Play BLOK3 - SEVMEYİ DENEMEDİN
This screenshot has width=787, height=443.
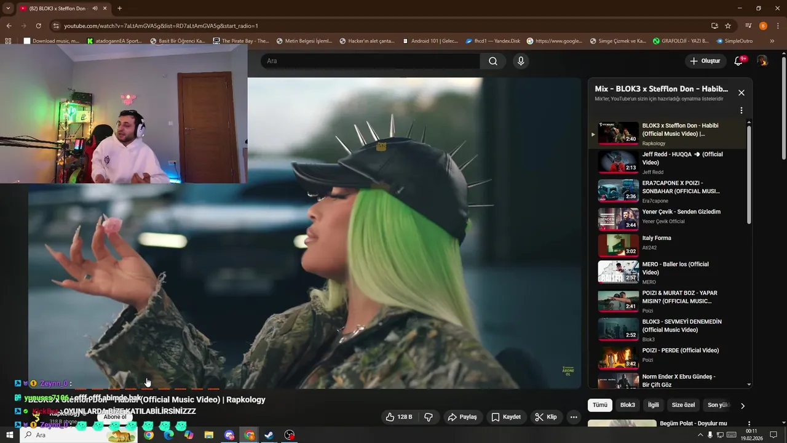tap(669, 329)
